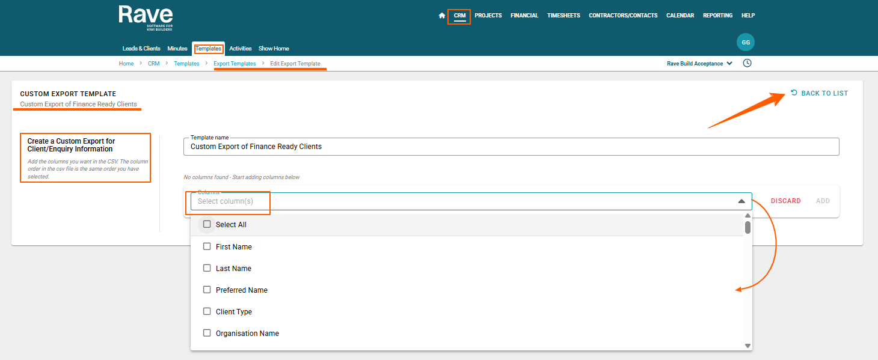
Task: Open the Financial menu
Action: click(x=524, y=16)
